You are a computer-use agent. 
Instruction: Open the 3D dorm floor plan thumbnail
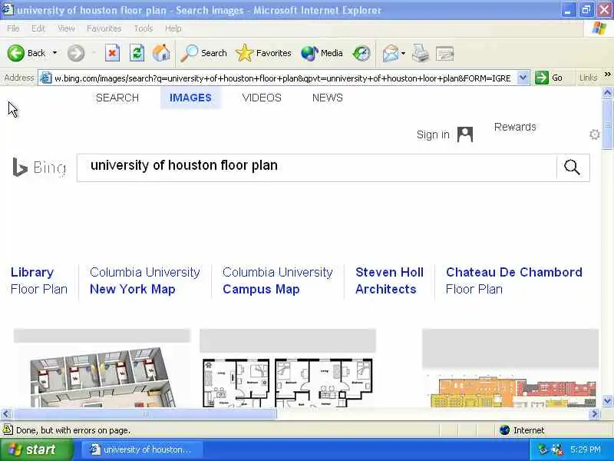[102, 376]
